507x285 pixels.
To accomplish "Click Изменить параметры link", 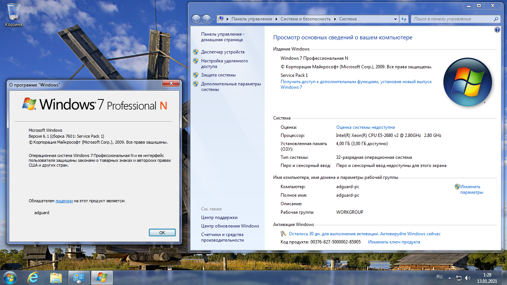I will [472, 190].
